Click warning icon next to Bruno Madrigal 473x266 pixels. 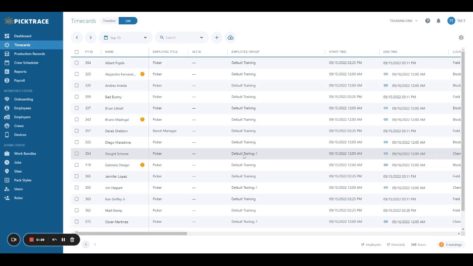142,119
